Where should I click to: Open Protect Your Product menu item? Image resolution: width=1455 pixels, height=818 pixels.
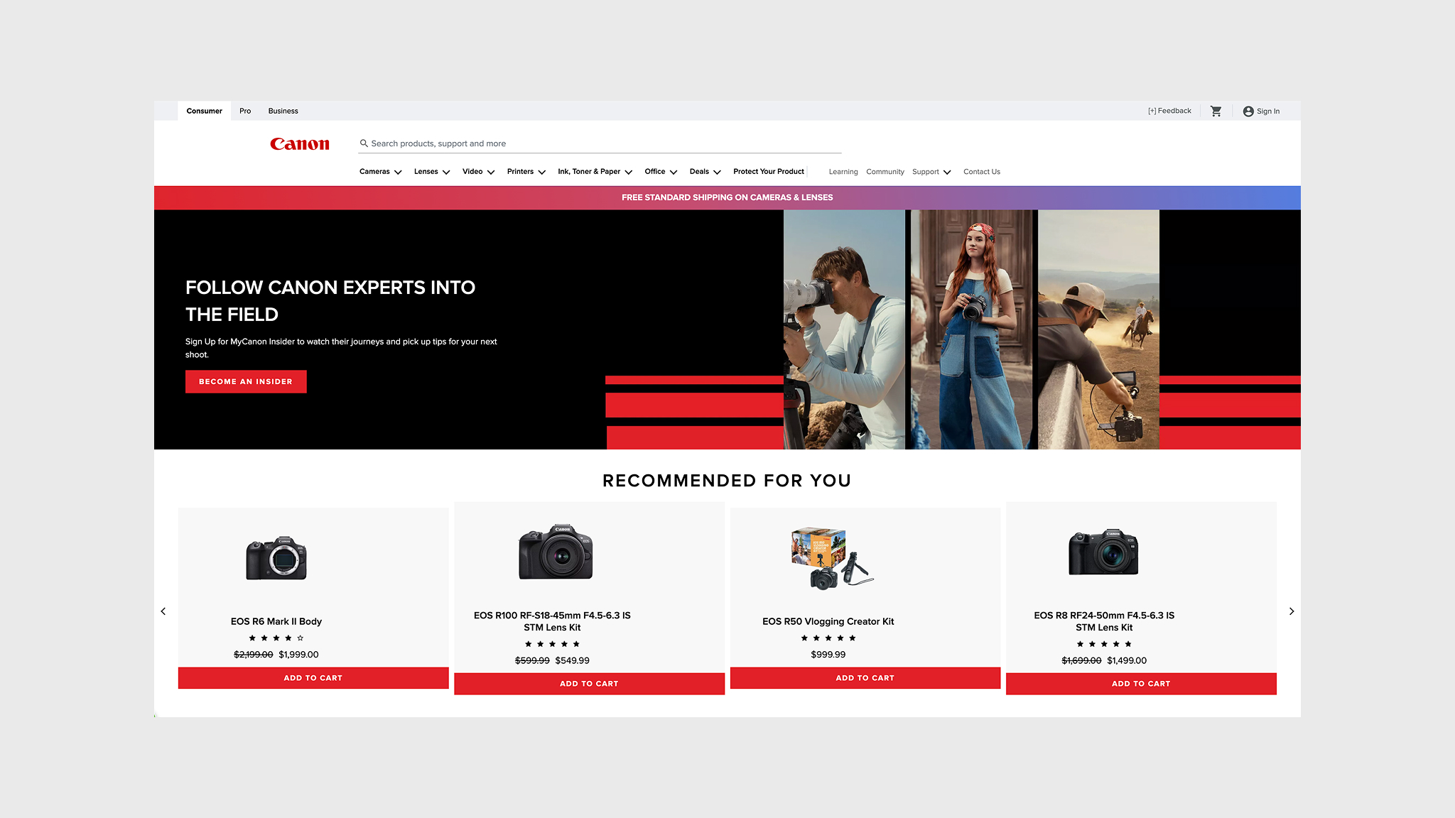coord(769,172)
